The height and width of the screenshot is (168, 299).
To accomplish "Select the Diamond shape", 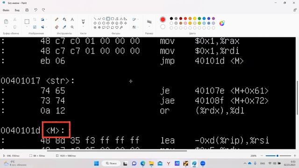I will [x=95, y=23].
